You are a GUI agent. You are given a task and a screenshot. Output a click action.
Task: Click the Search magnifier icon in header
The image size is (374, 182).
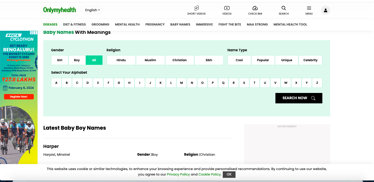click(x=283, y=8)
